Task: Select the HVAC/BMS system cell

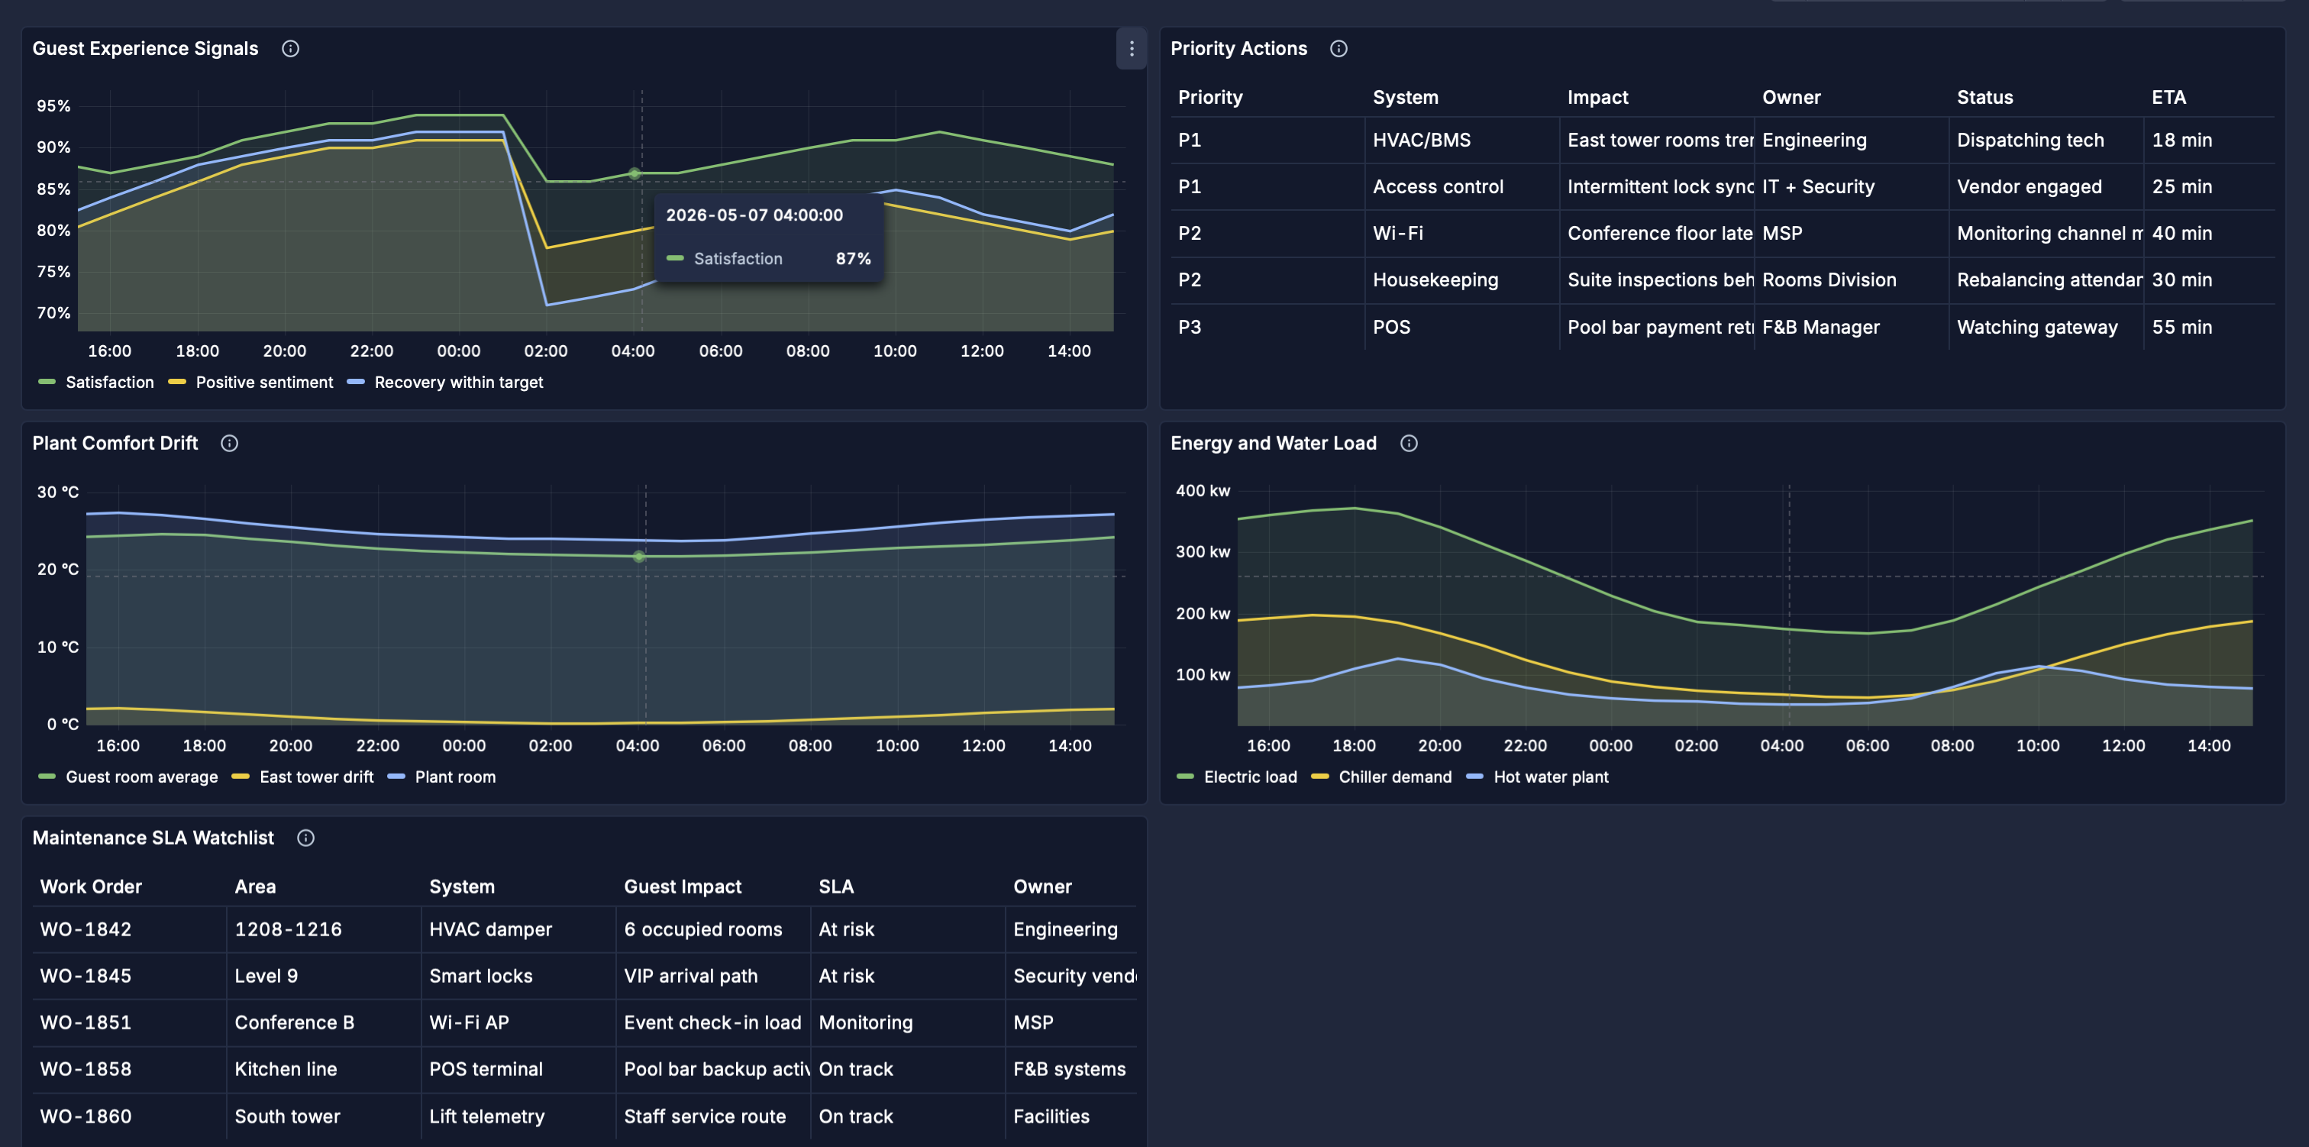Action: 1461,140
